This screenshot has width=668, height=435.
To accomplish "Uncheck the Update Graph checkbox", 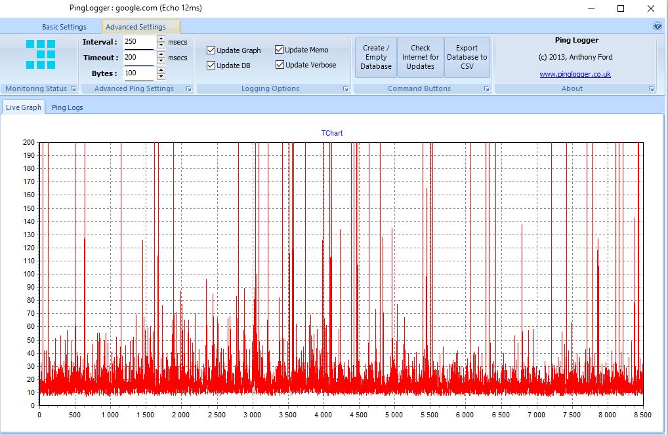I will click(211, 50).
